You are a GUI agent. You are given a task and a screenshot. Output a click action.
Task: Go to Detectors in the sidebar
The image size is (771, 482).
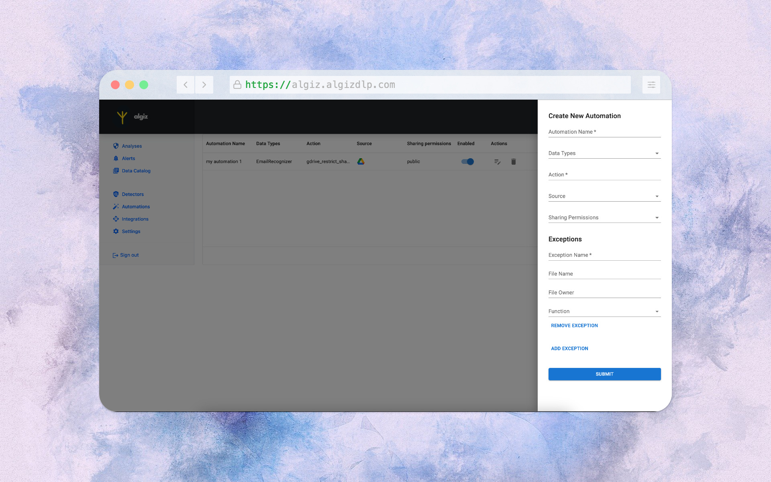133,194
